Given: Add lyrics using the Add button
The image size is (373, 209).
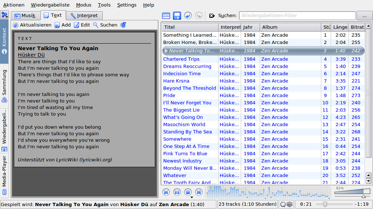Looking at the screenshot, I should (63, 25).
